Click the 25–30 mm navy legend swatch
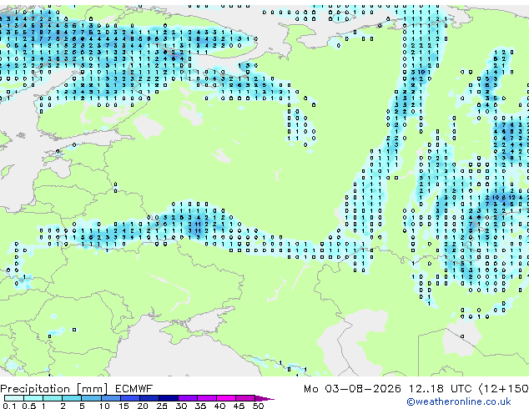The width and height of the screenshot is (529, 409). click(169, 398)
